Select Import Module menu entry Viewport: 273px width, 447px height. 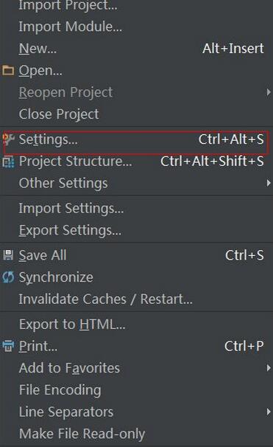pyautogui.click(x=70, y=27)
